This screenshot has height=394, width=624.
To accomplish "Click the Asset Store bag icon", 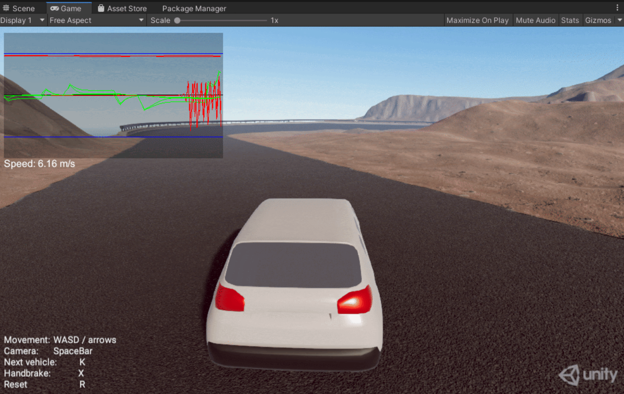I will click(101, 9).
